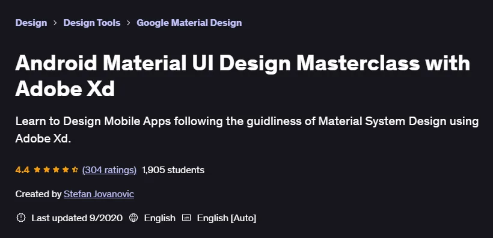493x238 pixels.
Task: Click the 1,905 students count
Action: (x=173, y=170)
